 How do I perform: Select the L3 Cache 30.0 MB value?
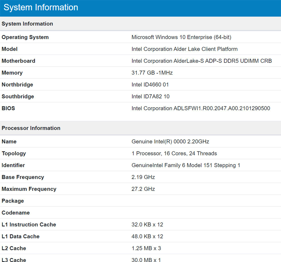pos(146,260)
